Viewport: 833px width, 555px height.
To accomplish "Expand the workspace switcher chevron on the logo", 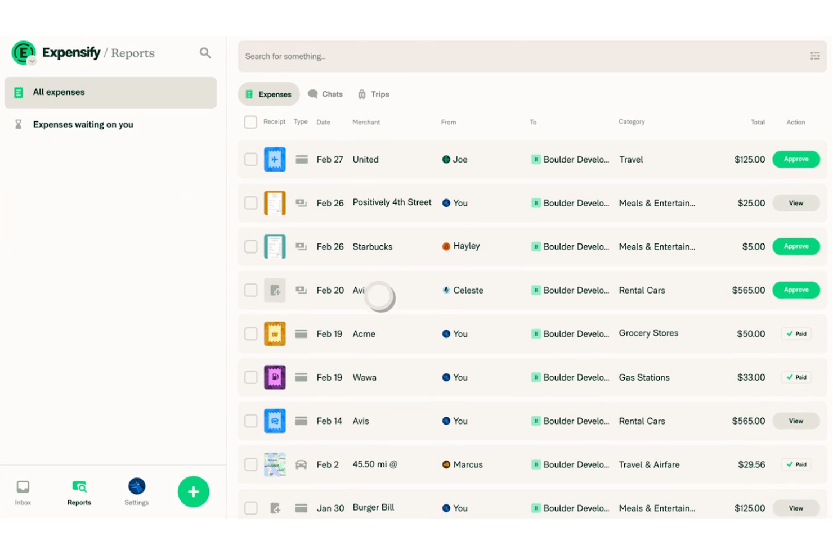I will [32, 61].
